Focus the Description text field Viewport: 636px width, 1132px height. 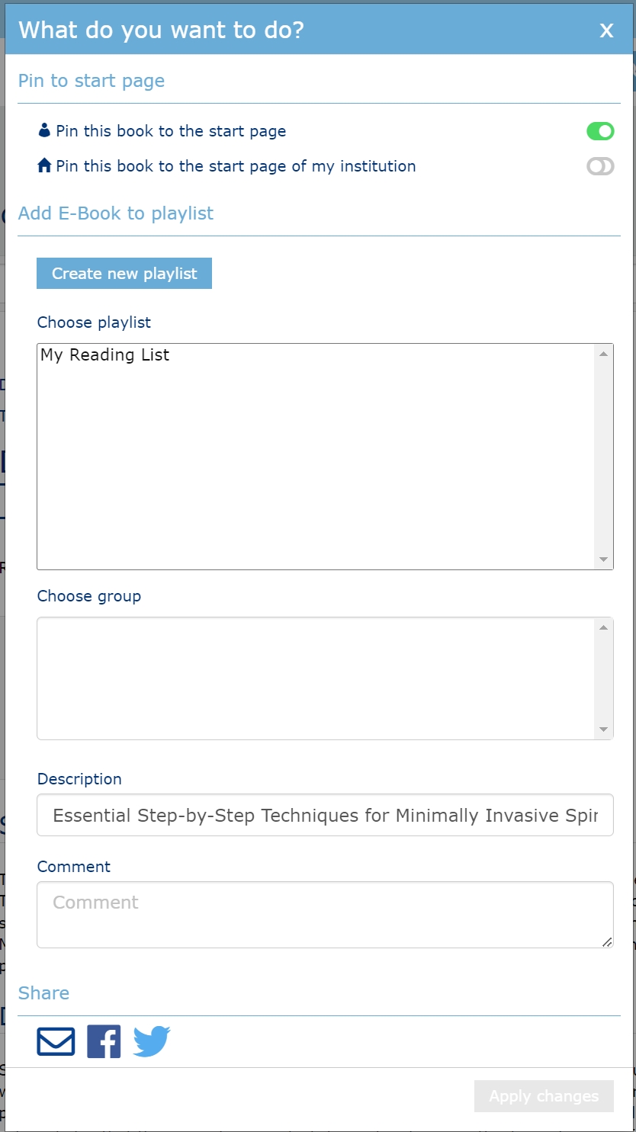[x=325, y=816]
